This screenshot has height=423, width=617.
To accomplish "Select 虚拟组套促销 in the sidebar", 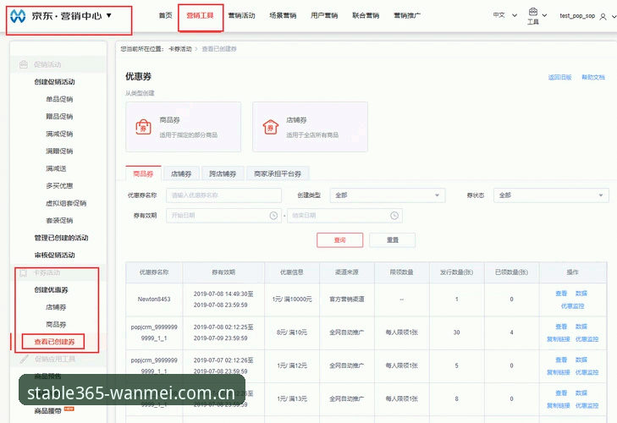I will pyautogui.click(x=66, y=203).
